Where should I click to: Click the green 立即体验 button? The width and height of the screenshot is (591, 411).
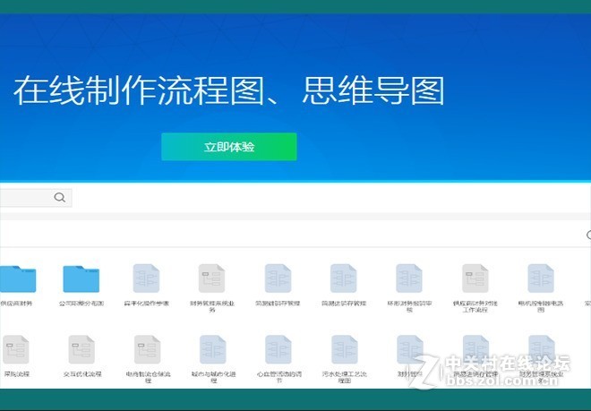point(228,147)
